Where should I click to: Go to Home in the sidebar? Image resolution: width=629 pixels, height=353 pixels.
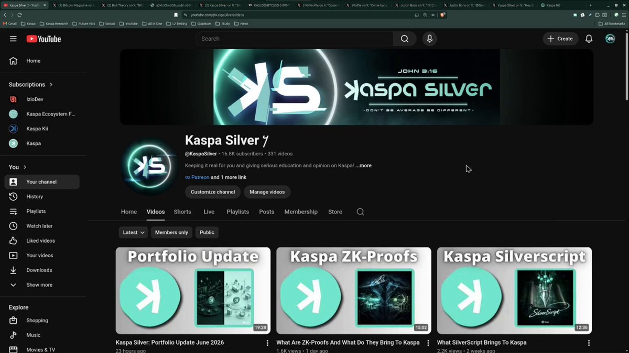42,61
